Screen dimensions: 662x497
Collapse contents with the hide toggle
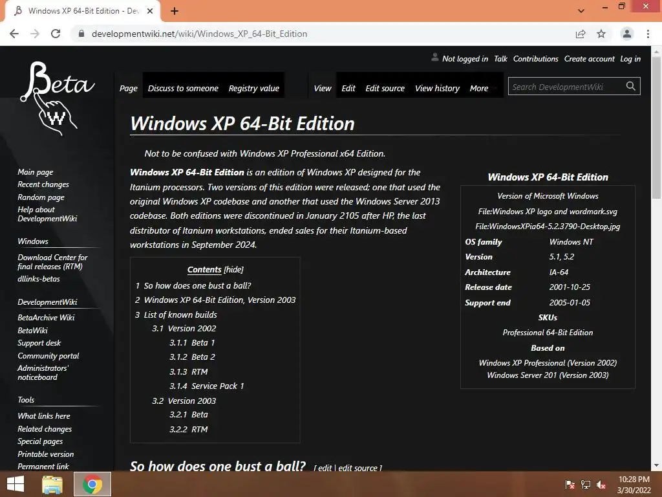(x=233, y=270)
